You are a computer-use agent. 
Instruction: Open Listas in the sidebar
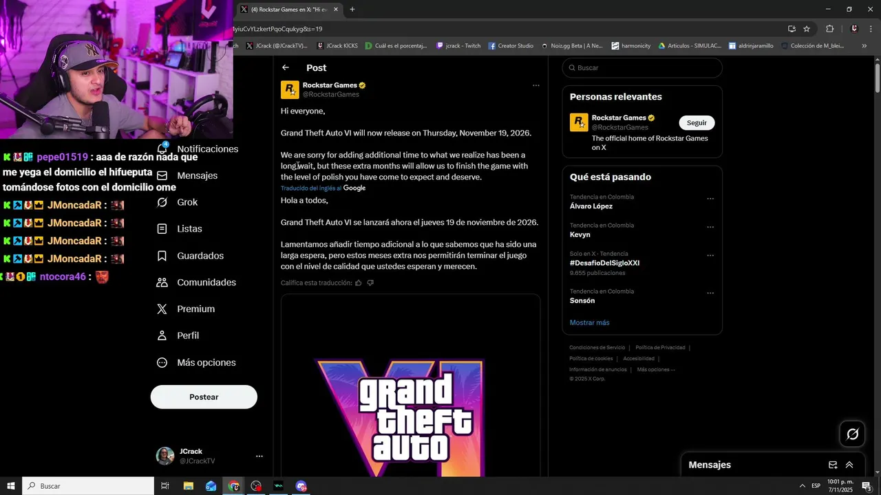click(x=179, y=229)
